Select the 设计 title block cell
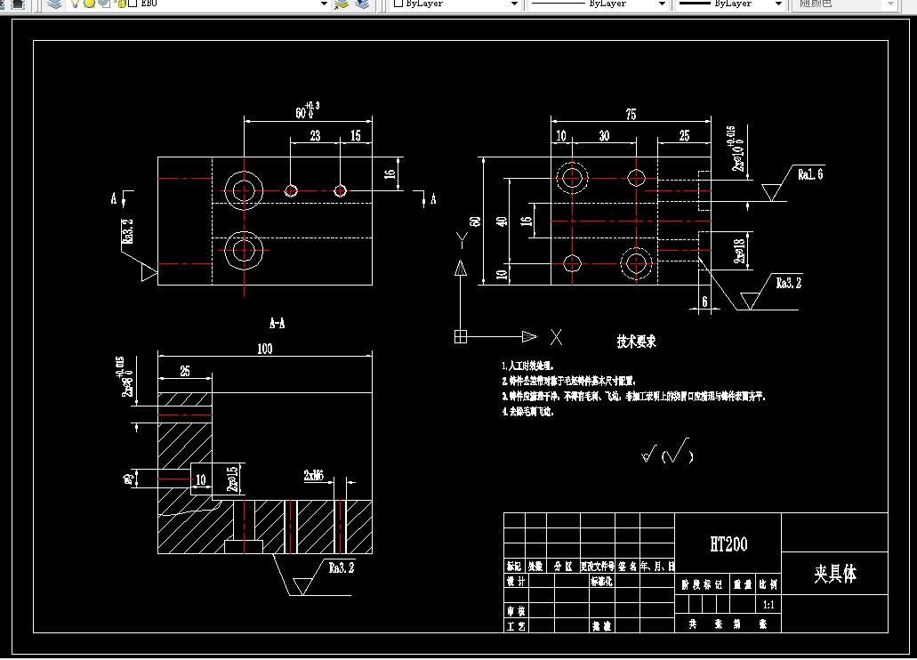 (x=516, y=581)
